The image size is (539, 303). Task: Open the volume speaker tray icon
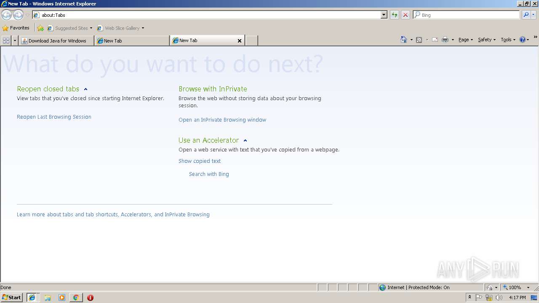[x=499, y=298]
